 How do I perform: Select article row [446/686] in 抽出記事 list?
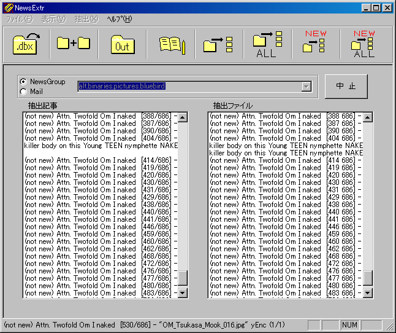click(x=101, y=227)
